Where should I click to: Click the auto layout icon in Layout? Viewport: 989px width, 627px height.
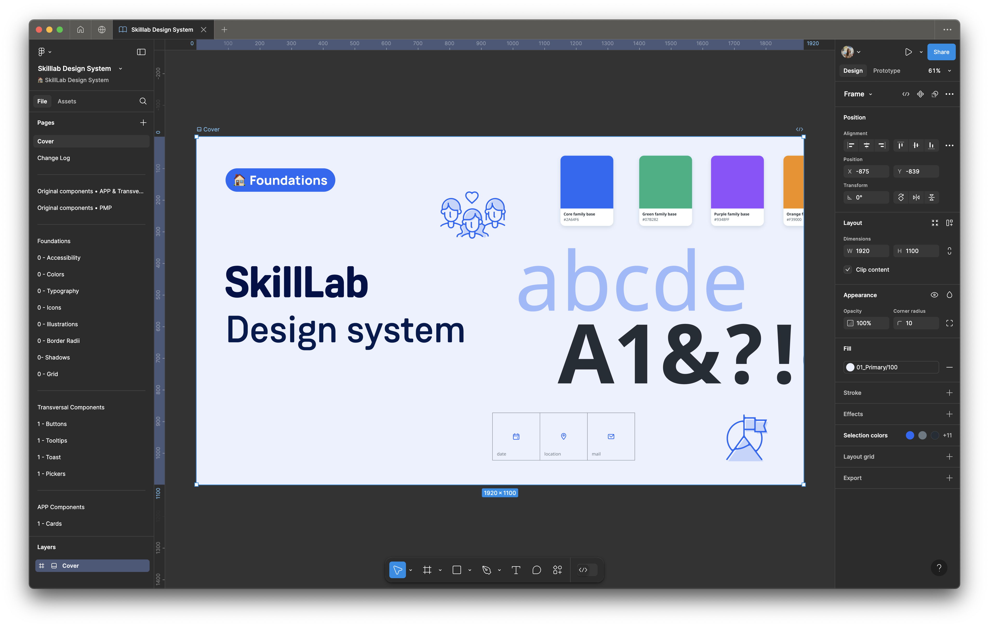point(949,223)
